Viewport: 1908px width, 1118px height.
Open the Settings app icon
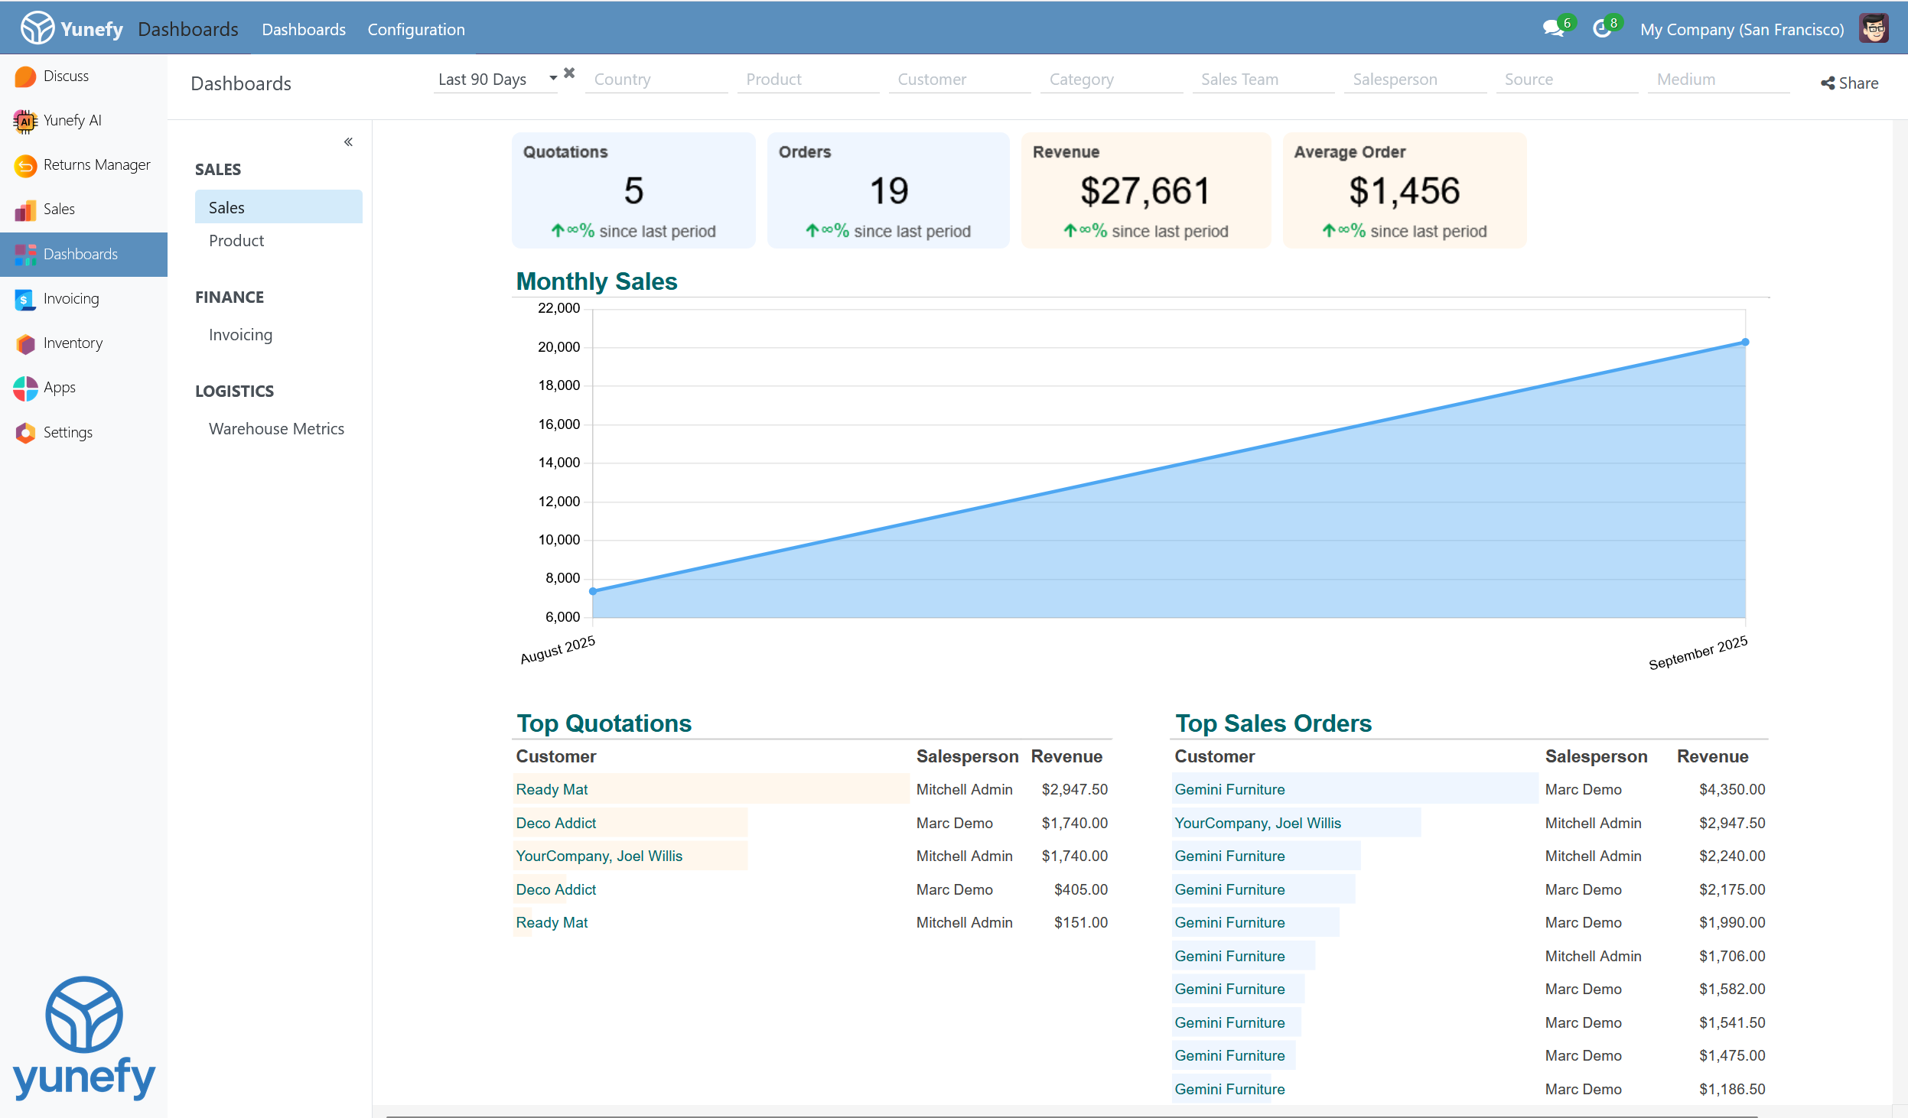tap(25, 433)
